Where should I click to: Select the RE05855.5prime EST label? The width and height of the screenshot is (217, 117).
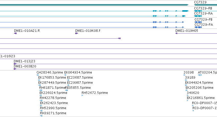pos(78,88)
